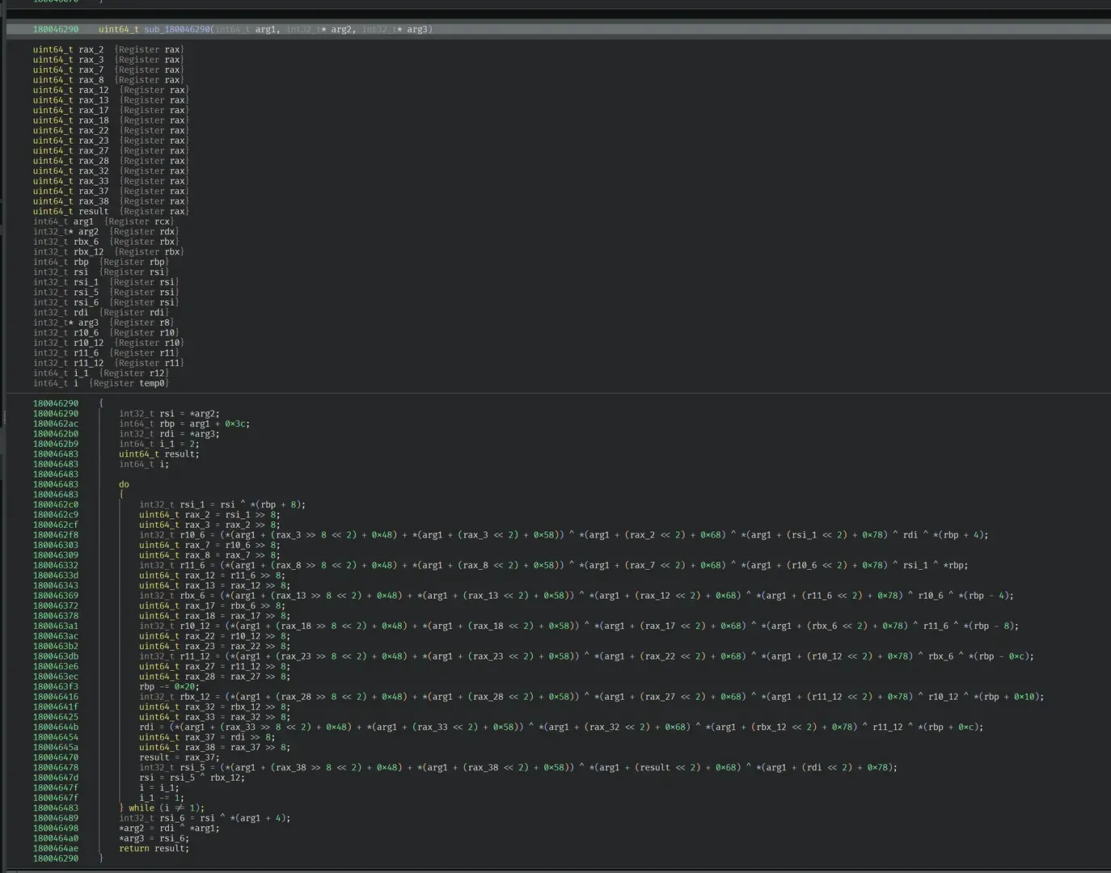The height and width of the screenshot is (873, 1111).
Task: Click the sub_180046290 function name in header
Action: tap(177, 29)
